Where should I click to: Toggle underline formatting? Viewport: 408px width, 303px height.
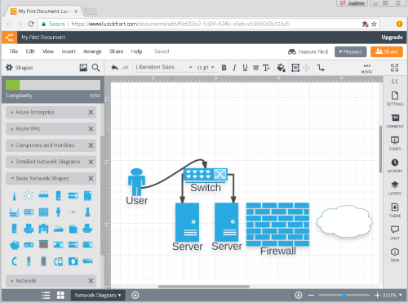245,68
